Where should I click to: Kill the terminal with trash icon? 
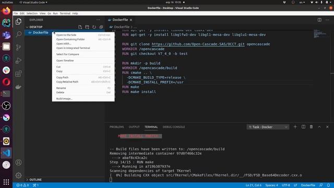(x=311, y=127)
